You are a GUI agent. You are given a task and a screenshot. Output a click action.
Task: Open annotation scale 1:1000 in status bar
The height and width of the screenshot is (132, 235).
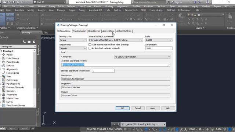(x=192, y=129)
